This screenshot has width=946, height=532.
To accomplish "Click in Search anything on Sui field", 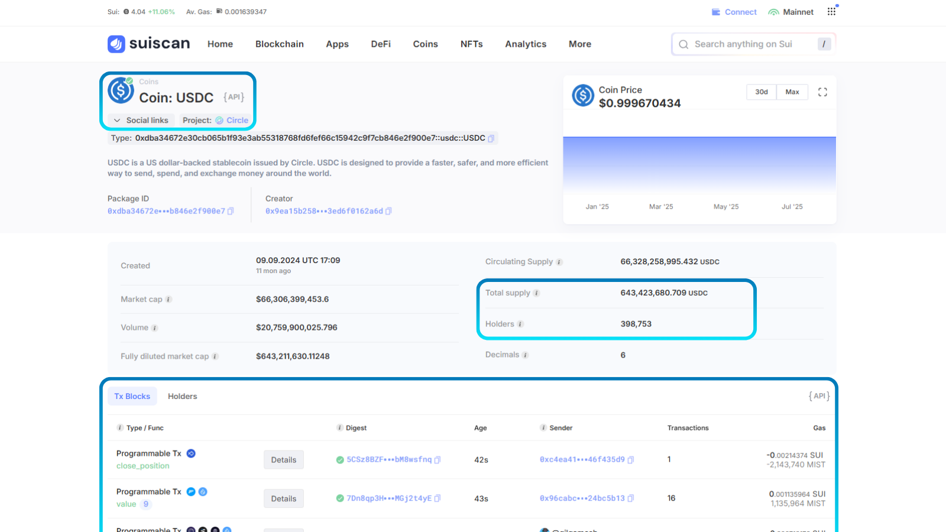I will pos(754,44).
